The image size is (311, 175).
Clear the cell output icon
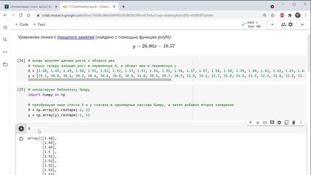(21, 139)
